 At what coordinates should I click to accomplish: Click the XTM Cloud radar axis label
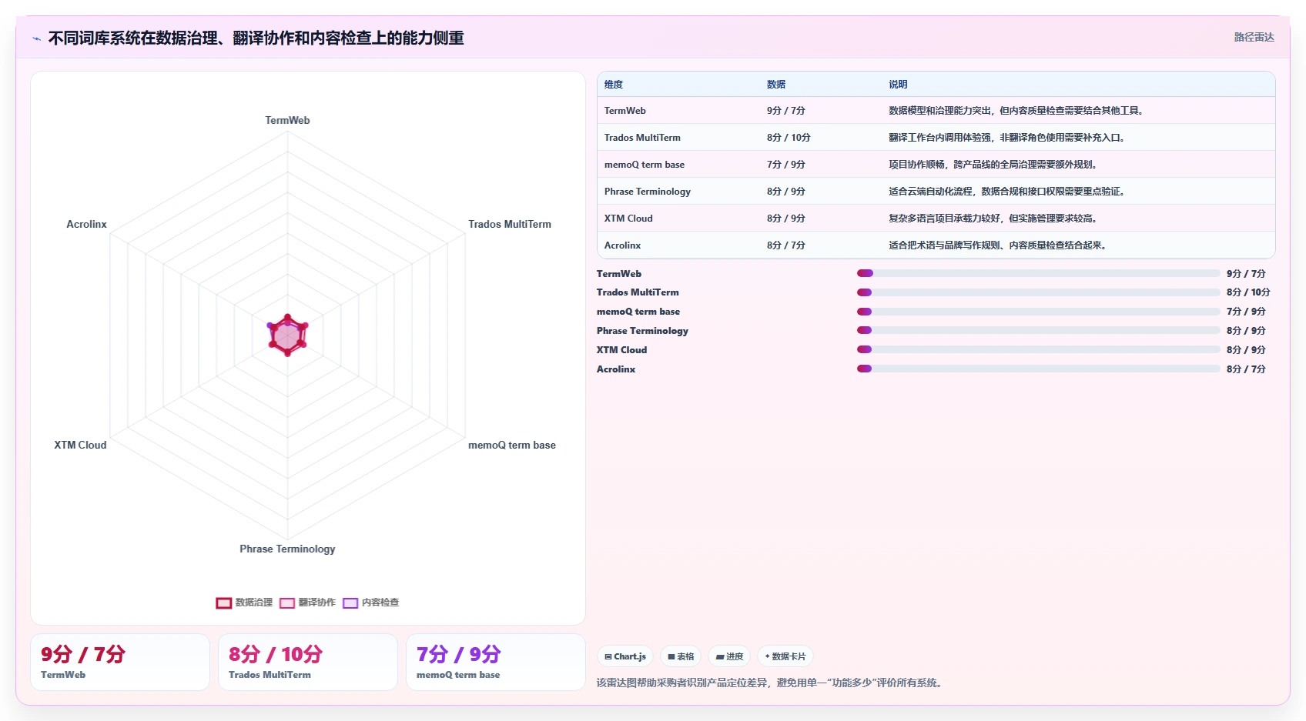(x=80, y=445)
